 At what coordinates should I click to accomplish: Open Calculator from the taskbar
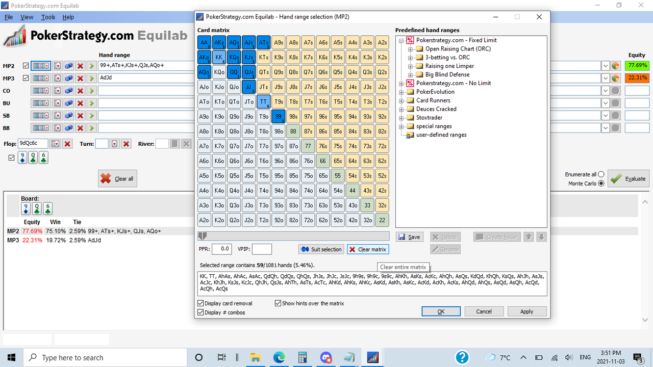[x=303, y=357]
